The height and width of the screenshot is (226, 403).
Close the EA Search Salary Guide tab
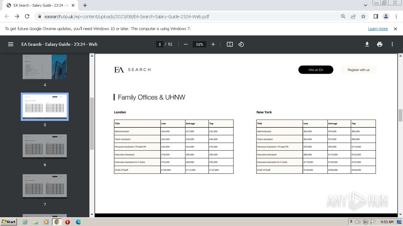(x=73, y=5)
